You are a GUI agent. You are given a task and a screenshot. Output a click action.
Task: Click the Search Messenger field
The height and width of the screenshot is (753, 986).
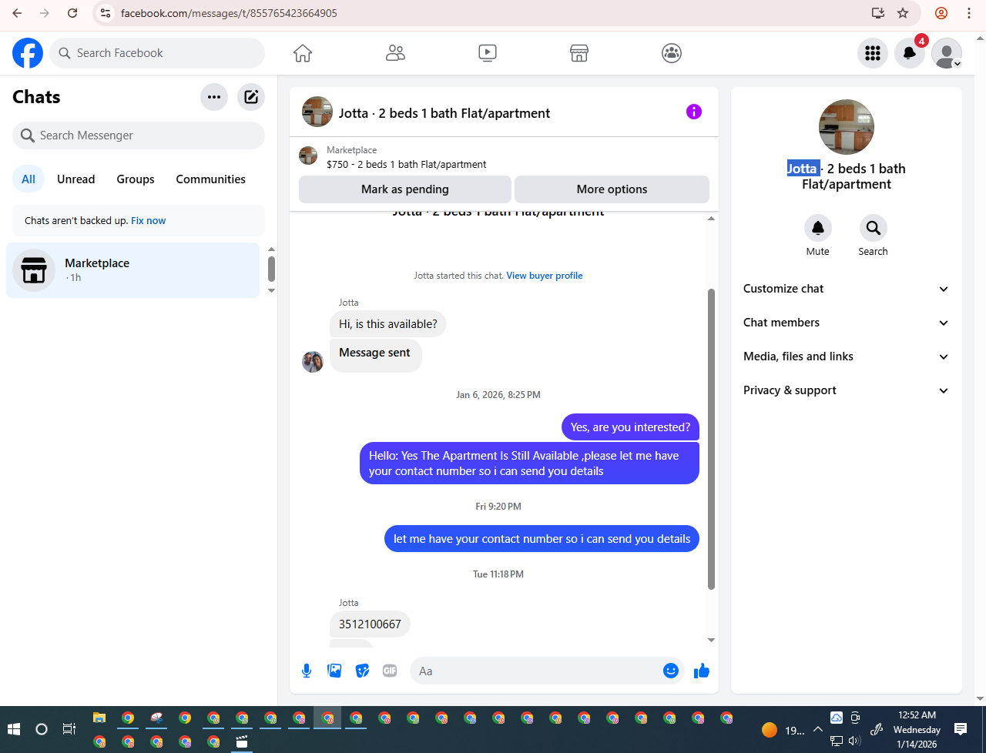(139, 136)
